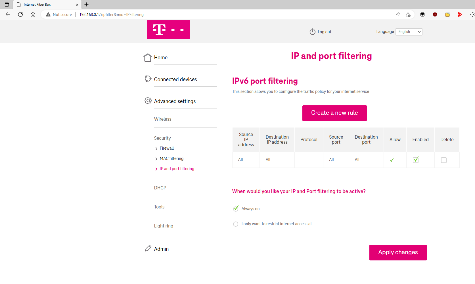
Task: Click the Connected devices icon
Action: [x=148, y=79]
